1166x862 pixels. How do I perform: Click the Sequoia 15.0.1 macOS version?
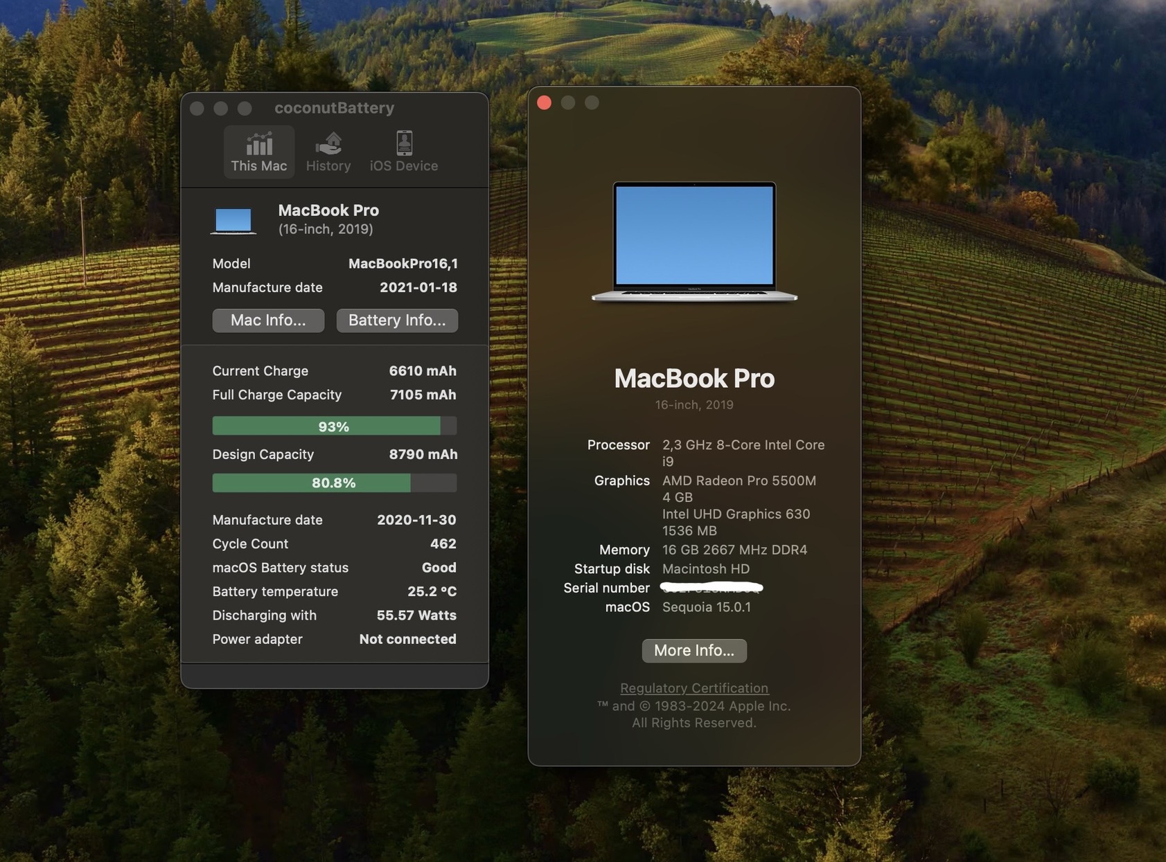pos(706,607)
